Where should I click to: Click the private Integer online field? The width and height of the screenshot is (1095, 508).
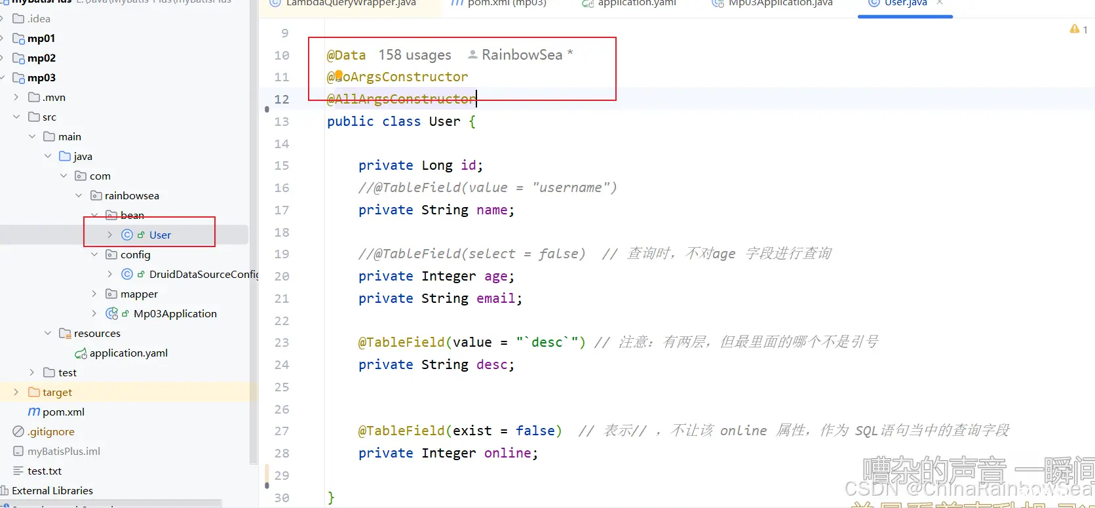[448, 453]
